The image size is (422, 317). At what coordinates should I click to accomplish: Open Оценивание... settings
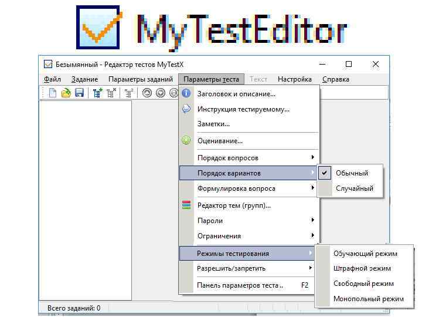(249, 141)
